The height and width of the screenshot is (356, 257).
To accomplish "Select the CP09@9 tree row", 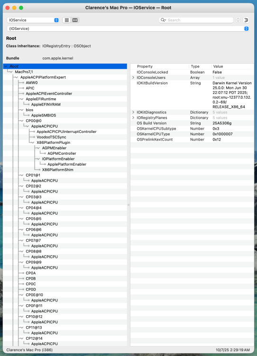I will tap(65, 262).
